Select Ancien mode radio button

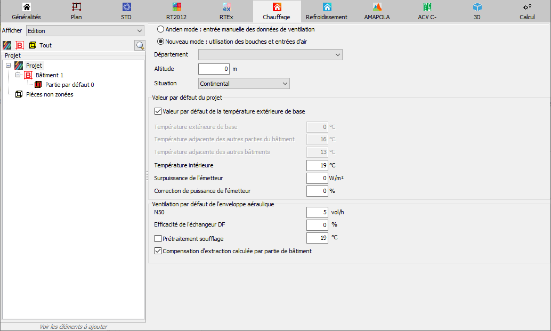pyautogui.click(x=160, y=29)
